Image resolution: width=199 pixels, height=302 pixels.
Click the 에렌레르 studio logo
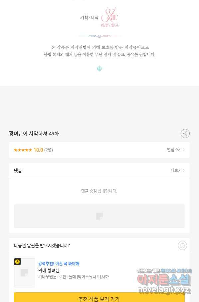point(109,17)
